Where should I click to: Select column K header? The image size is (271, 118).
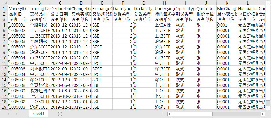(x=227, y=3)
